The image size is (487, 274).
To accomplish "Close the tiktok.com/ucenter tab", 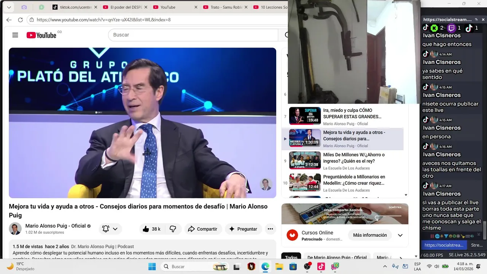I will 95,7.
